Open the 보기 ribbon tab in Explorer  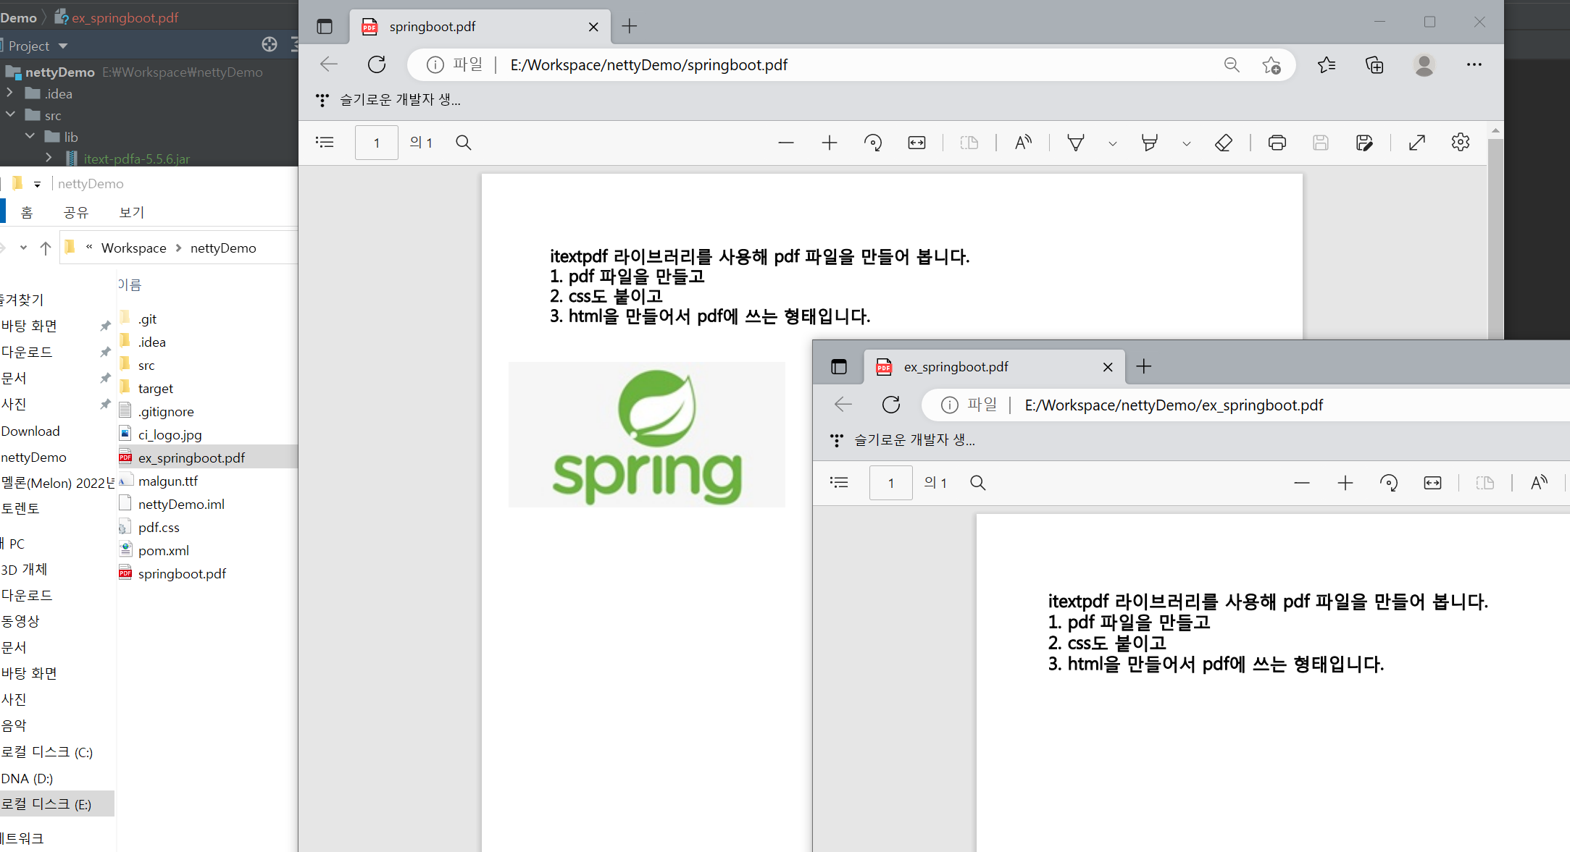131,212
